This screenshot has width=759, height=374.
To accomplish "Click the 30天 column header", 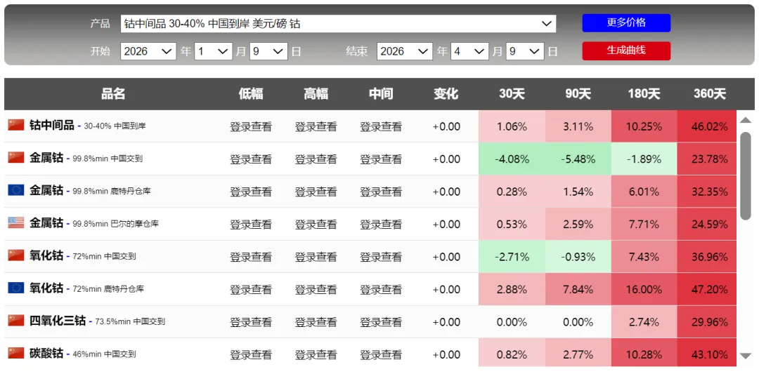I will click(512, 94).
